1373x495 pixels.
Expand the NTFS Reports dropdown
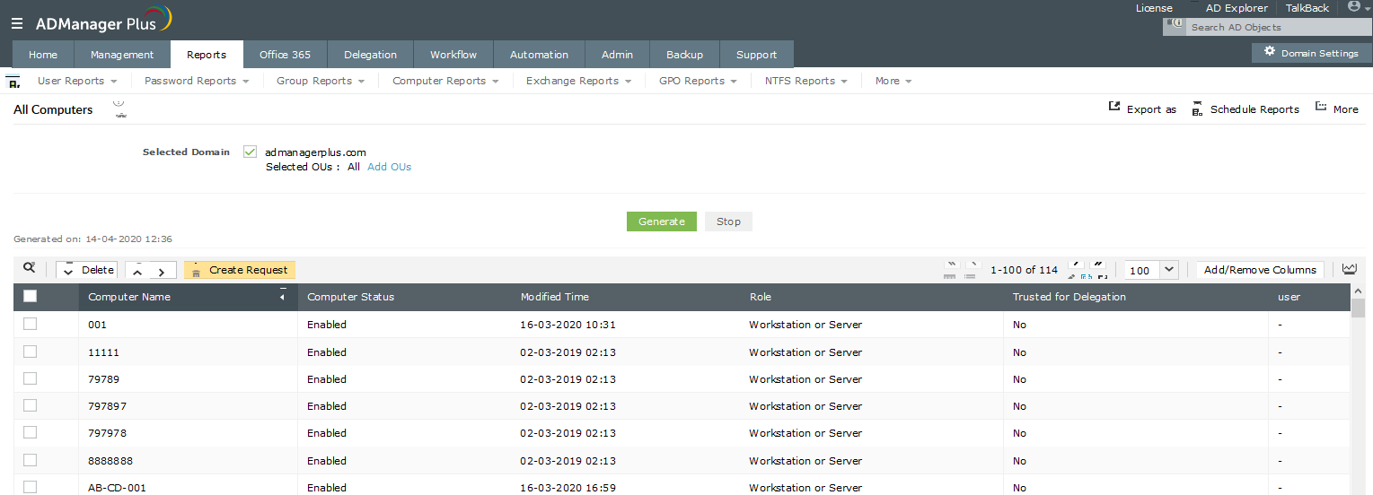tap(805, 81)
